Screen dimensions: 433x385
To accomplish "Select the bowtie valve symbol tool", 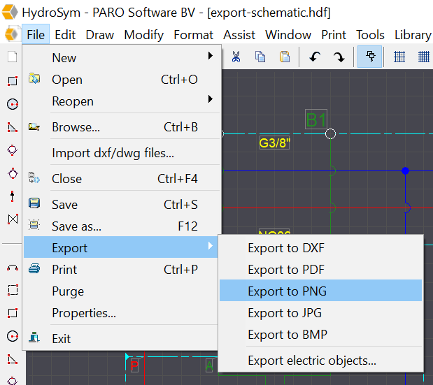I will click(13, 219).
